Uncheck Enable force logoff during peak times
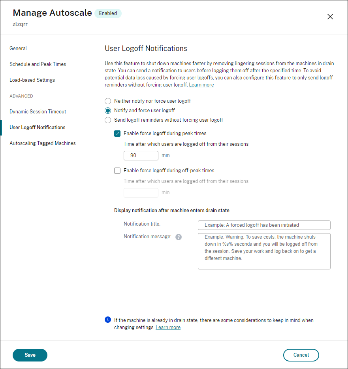 click(117, 134)
